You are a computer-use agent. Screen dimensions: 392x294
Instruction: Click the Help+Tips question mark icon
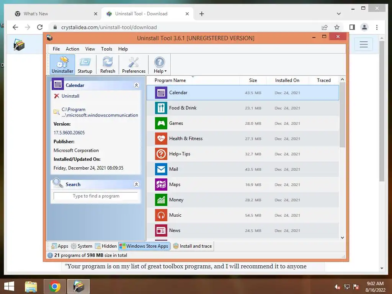161,154
